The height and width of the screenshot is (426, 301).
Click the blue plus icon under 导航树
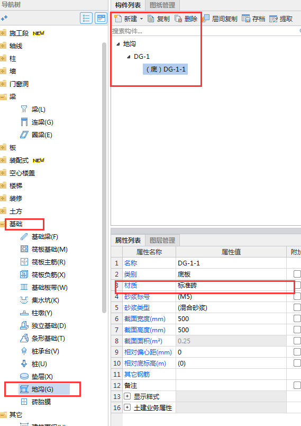4,18
